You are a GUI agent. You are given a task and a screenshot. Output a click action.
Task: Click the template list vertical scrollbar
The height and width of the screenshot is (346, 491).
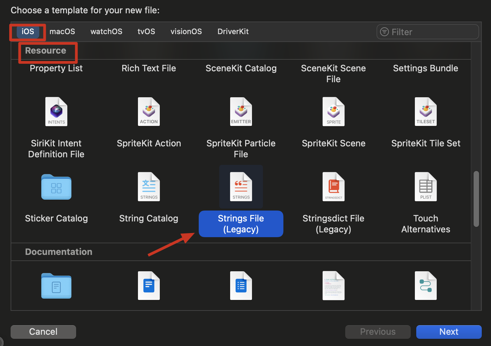(x=476, y=199)
